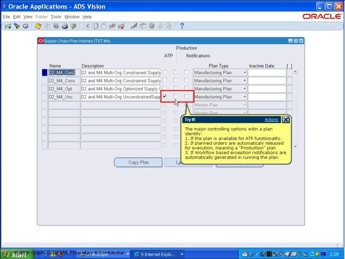Expand the Internet Explorer taskbar group arrow

click(x=182, y=254)
